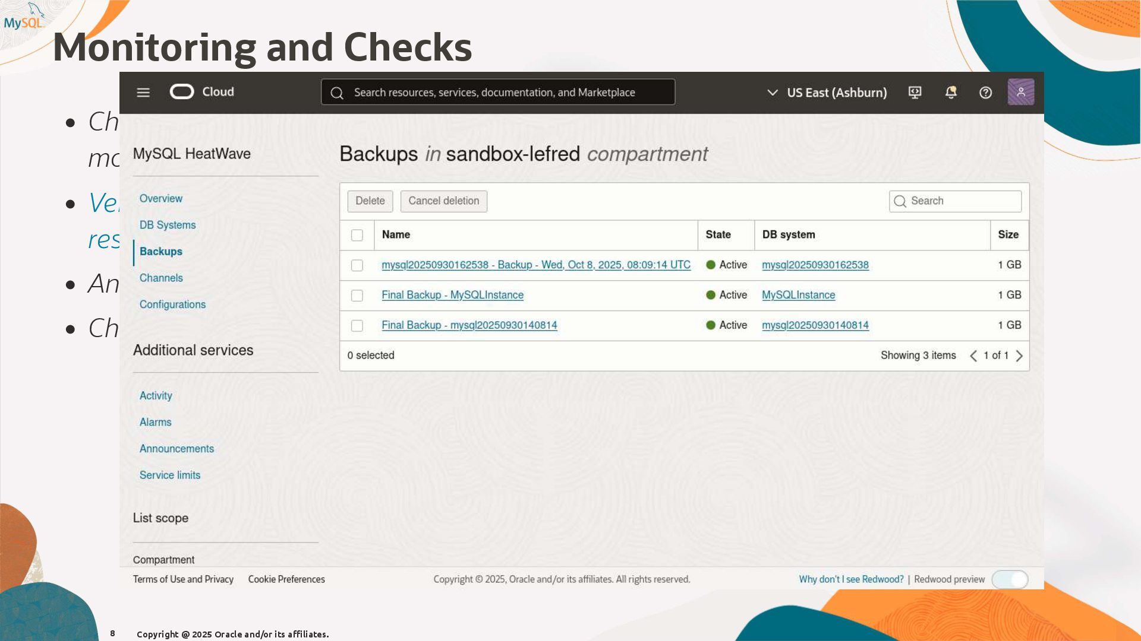Click the Delete button
Screen dimensions: 1141x641
click(370, 201)
